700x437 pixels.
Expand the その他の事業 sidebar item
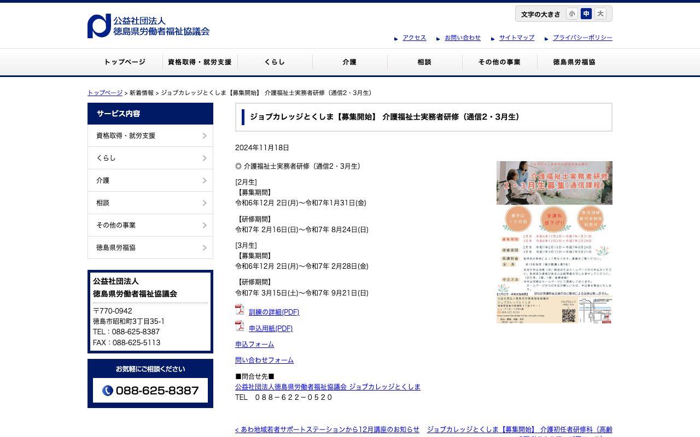[150, 225]
